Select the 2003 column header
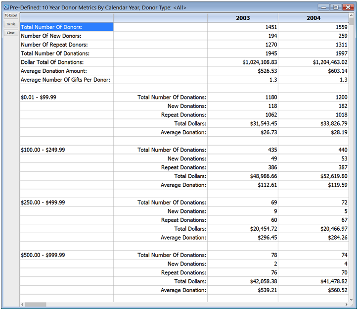This screenshot has width=358, height=310. tap(243, 18)
